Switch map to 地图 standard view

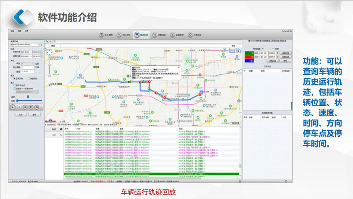point(232,52)
